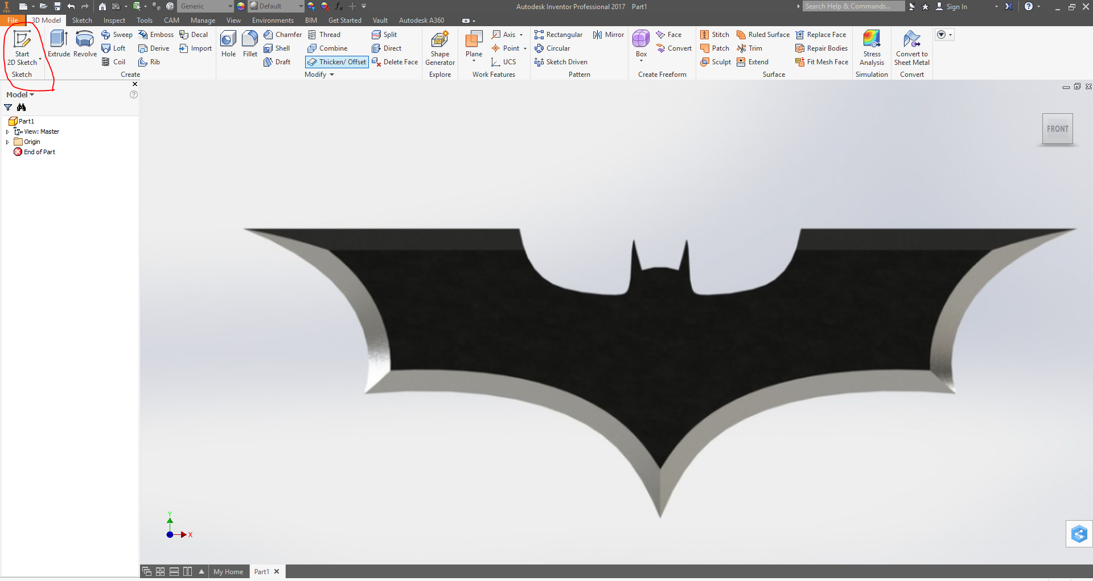This screenshot has height=581, width=1093.
Task: Activate Thicken/Offset tool
Action: click(337, 62)
